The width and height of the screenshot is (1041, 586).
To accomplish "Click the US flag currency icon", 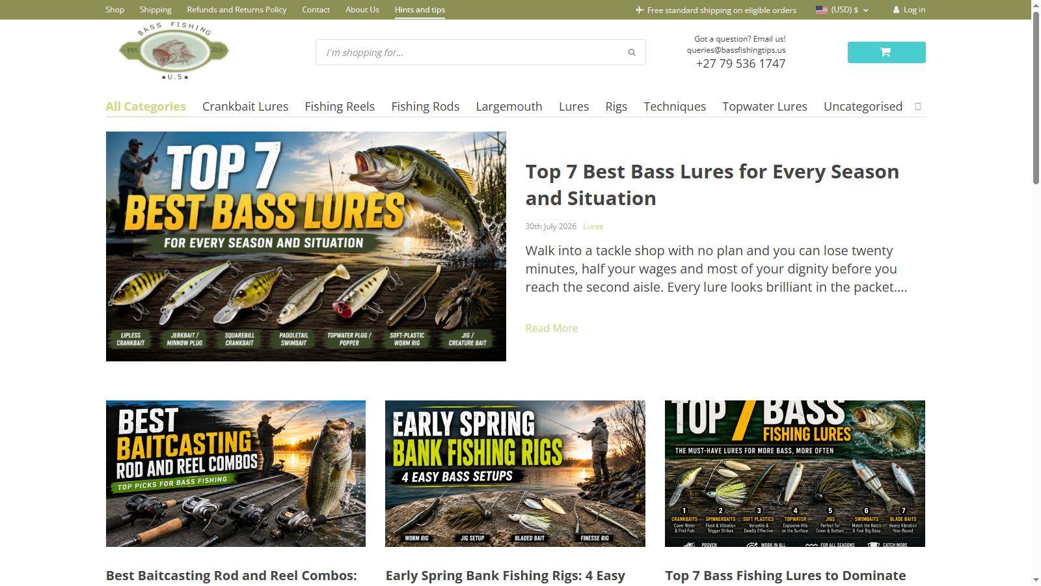I will coord(822,10).
